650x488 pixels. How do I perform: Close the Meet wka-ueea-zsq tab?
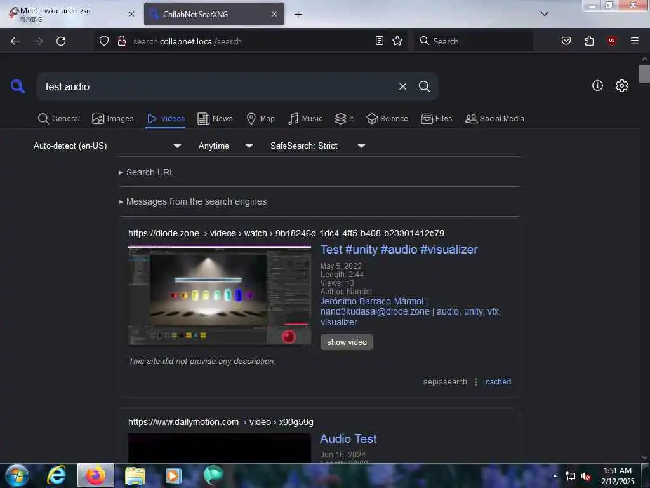pyautogui.click(x=131, y=14)
